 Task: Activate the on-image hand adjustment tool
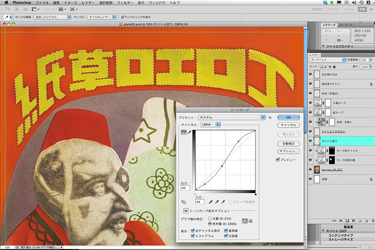pos(183,202)
